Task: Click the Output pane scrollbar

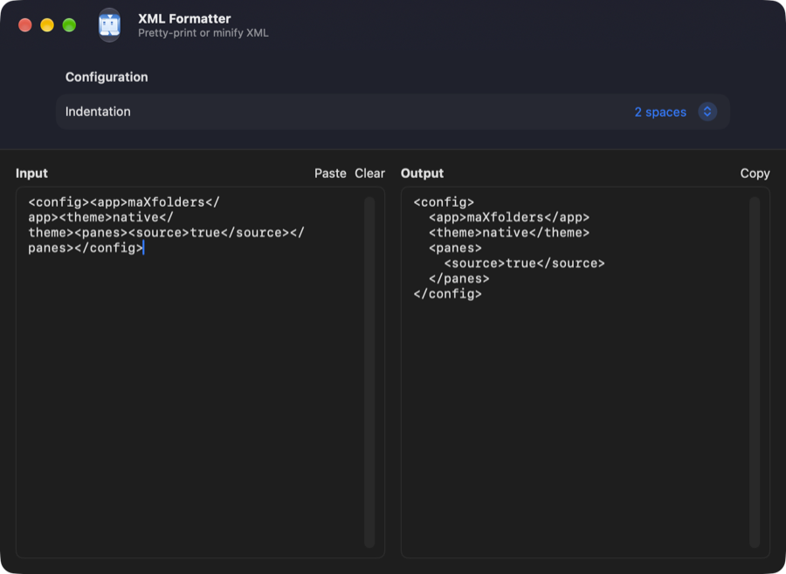Action: click(755, 372)
